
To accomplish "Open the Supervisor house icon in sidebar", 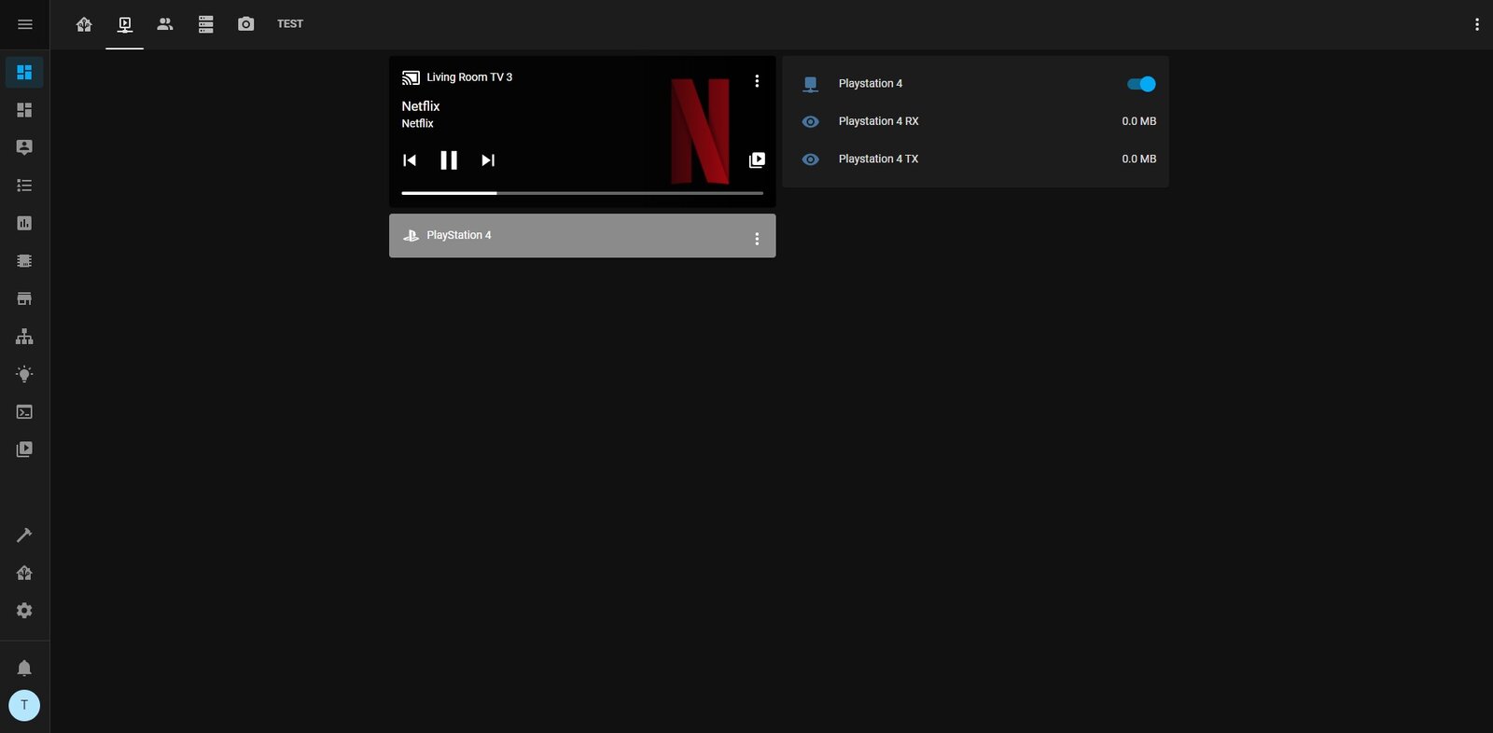I will tap(24, 573).
